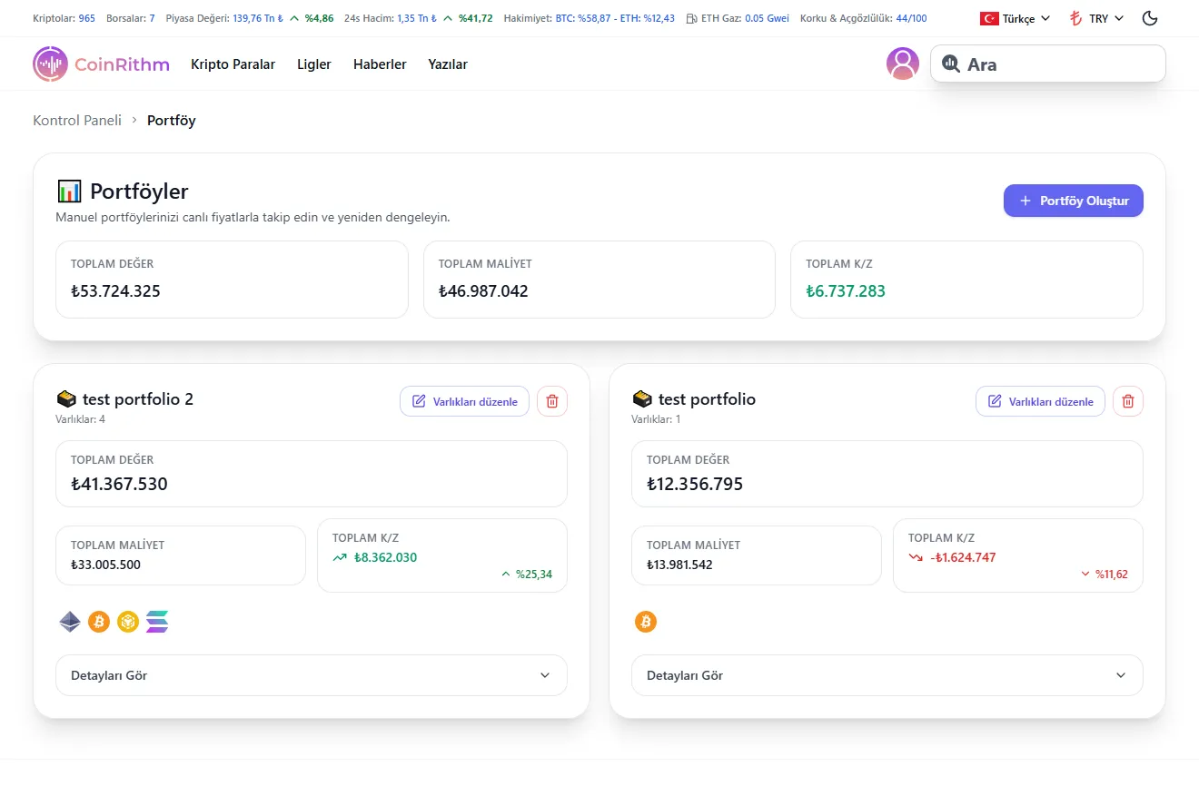Viewport: 1199px width, 786px height.
Task: Open the TRY currency selector
Action: [x=1096, y=18]
